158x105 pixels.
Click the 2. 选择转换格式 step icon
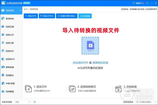coord(72,89)
